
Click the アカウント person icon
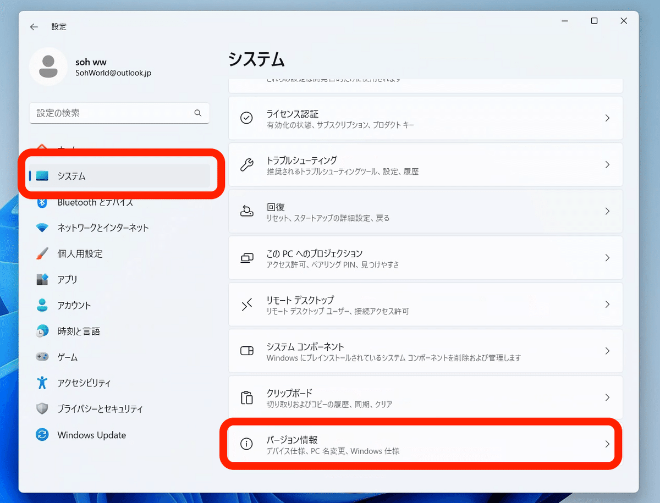[x=42, y=305]
